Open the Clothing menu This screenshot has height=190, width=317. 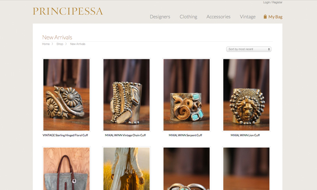pyautogui.click(x=188, y=17)
